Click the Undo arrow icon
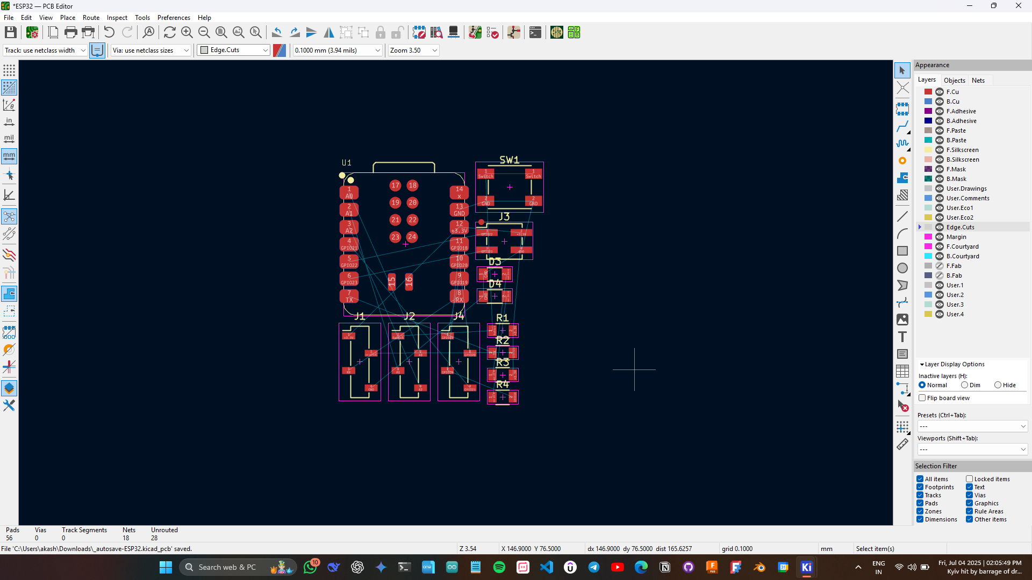 tap(109, 33)
